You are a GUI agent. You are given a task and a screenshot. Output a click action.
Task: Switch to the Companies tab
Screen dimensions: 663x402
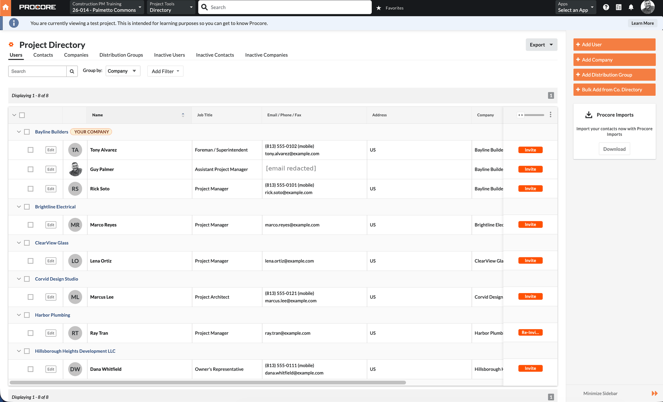tap(76, 55)
